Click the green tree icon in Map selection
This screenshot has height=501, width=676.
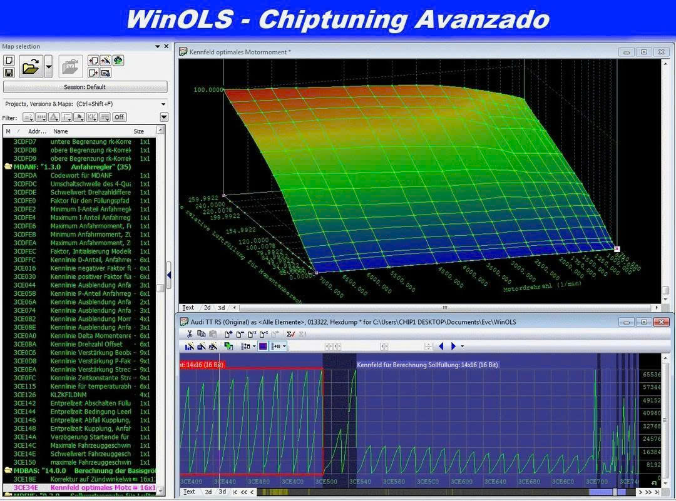click(x=118, y=61)
